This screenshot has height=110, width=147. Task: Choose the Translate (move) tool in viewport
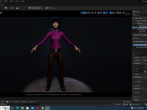84,13
